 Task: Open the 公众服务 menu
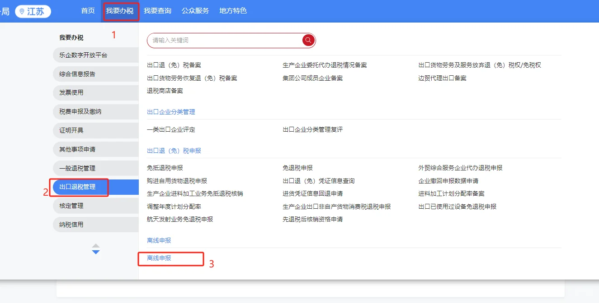click(x=195, y=11)
